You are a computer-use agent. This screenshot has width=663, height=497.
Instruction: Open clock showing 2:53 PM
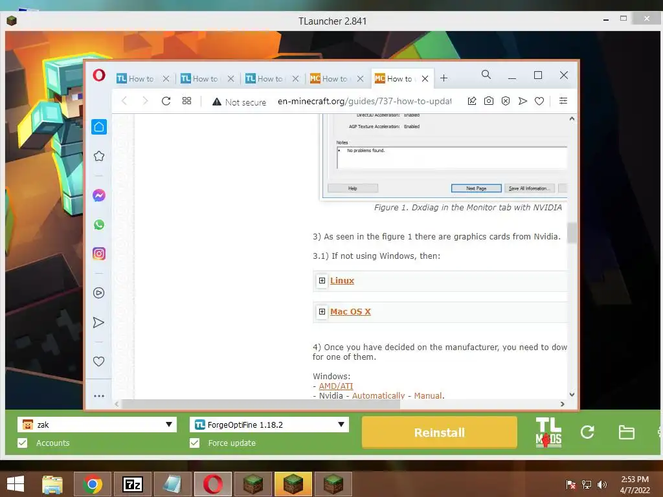coord(635,484)
